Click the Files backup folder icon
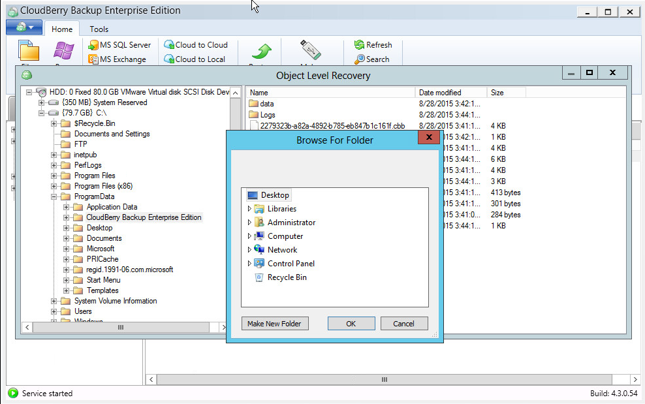The height and width of the screenshot is (404, 645). [x=28, y=51]
